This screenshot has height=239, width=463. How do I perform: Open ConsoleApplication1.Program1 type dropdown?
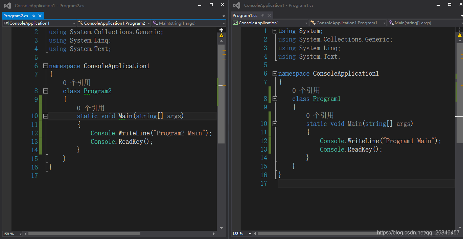pos(348,23)
